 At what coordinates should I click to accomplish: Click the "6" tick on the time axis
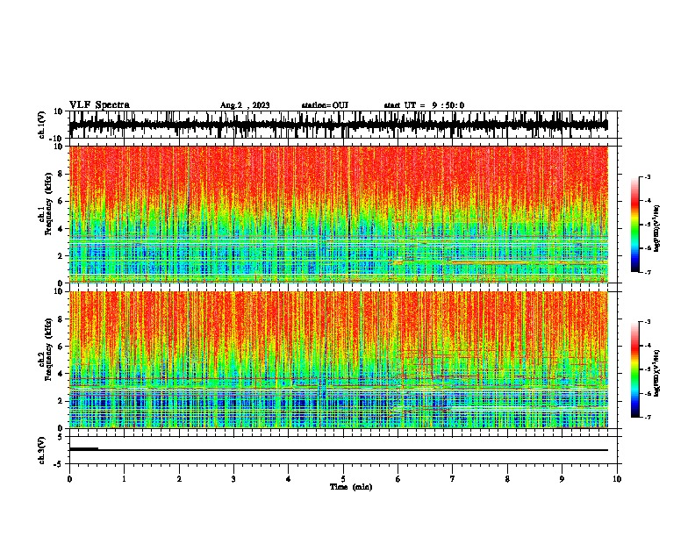(x=398, y=479)
